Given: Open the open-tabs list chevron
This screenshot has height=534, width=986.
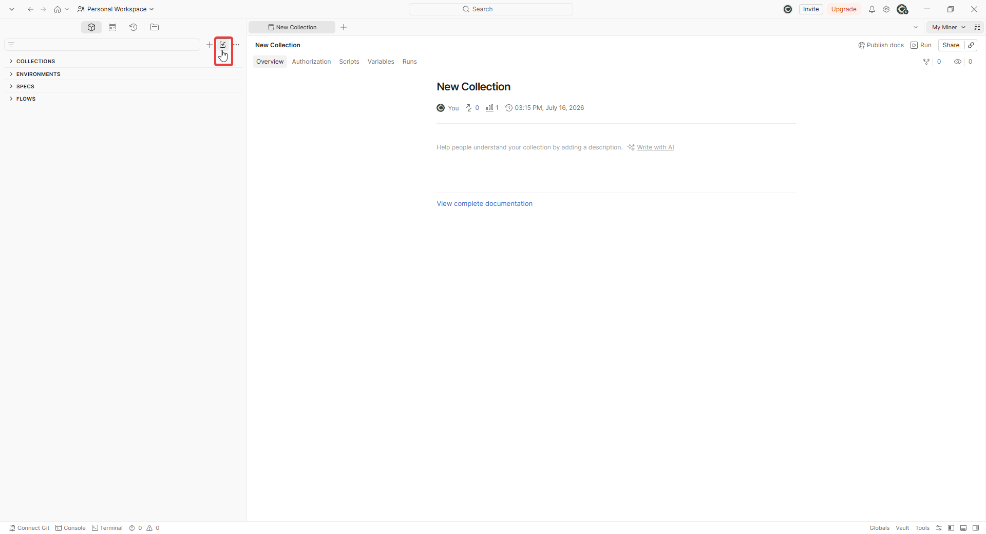Looking at the screenshot, I should click(x=915, y=27).
